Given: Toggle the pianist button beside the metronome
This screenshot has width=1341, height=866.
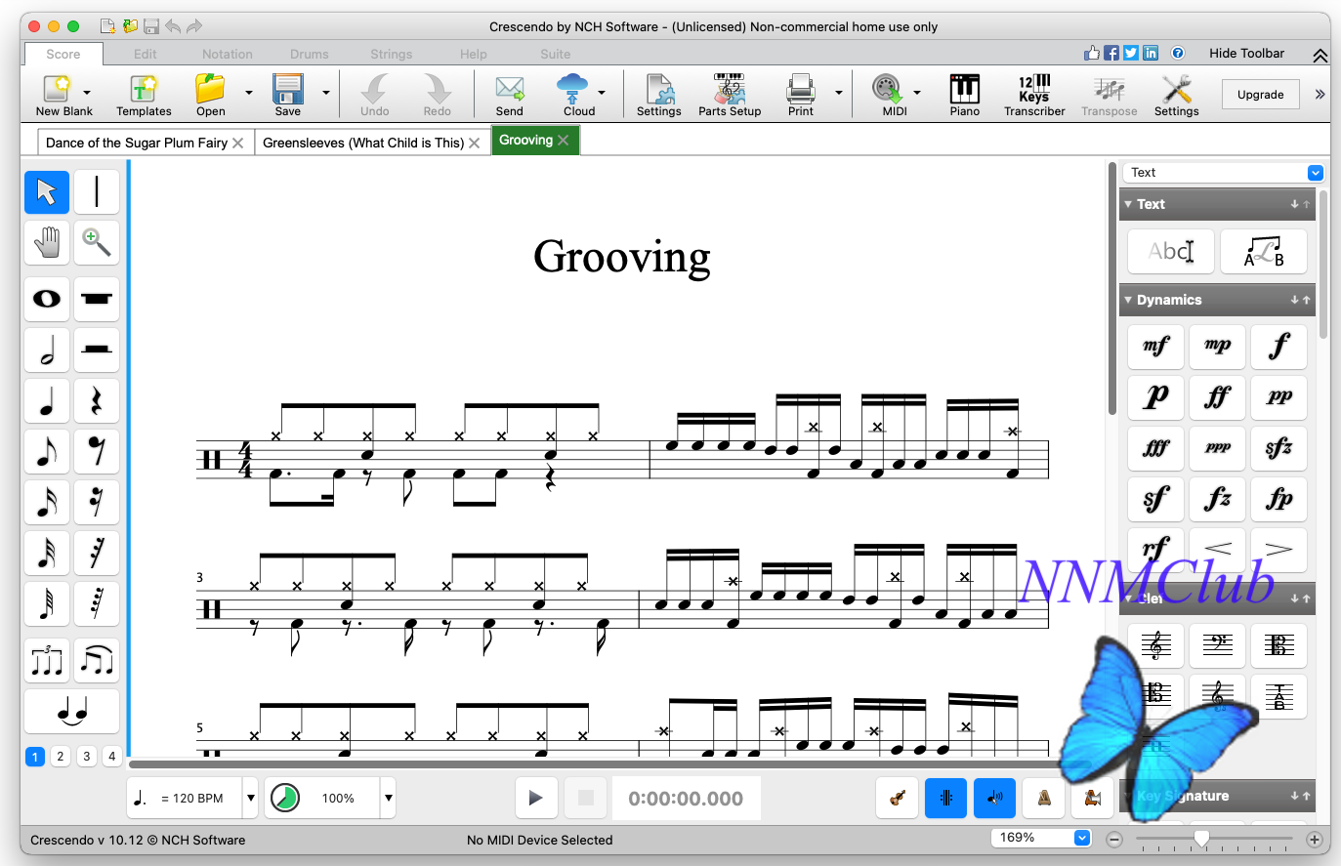Looking at the screenshot, I should [x=1092, y=798].
